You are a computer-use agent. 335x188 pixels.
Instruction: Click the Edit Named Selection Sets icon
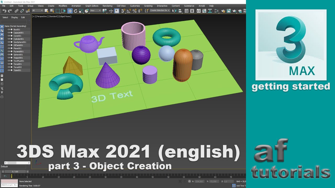coord(146,11)
